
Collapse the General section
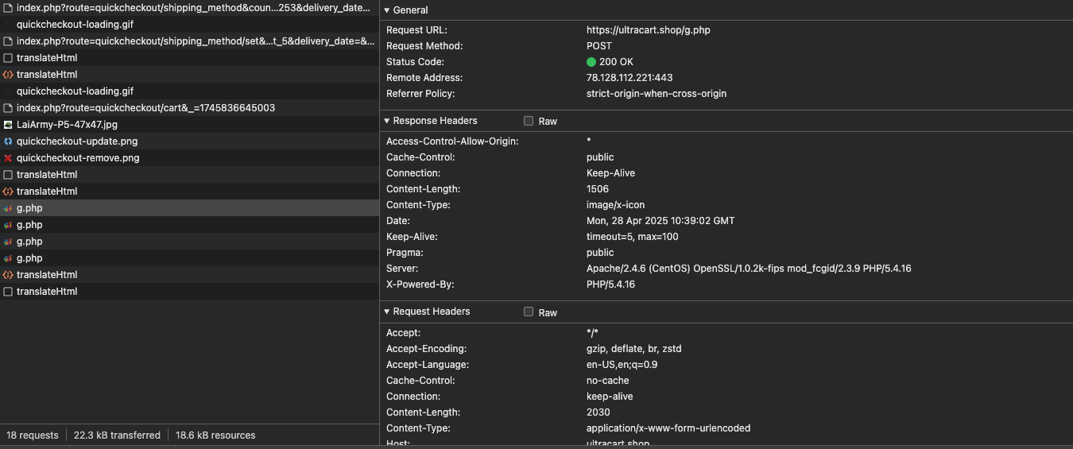387,10
